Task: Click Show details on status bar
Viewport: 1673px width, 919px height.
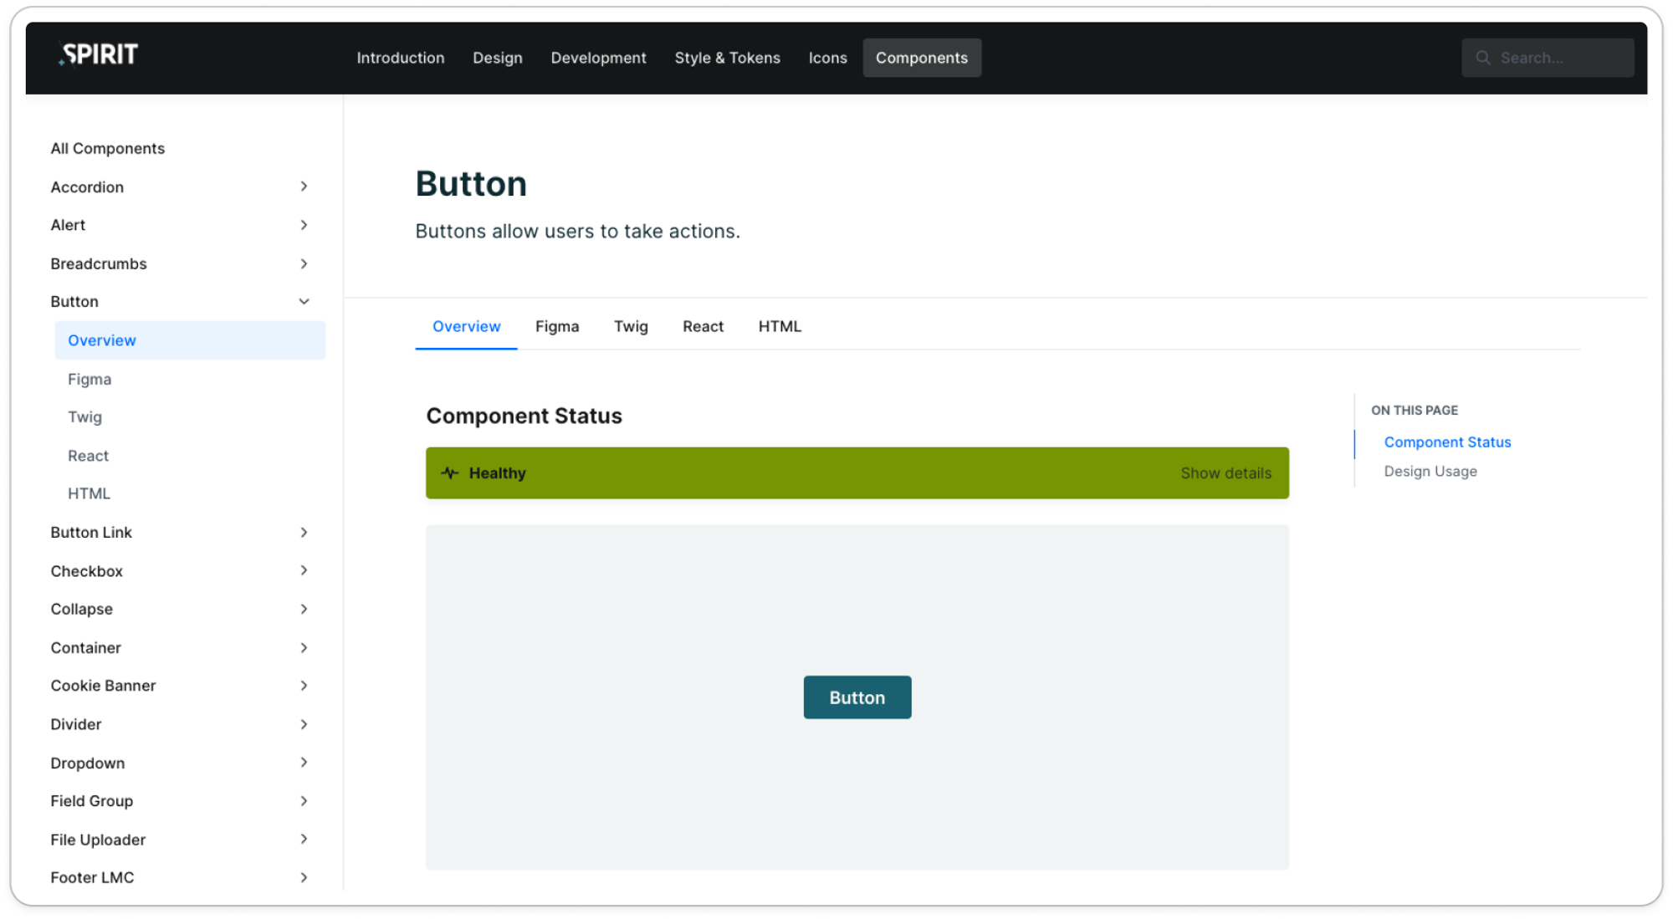Action: coord(1225,473)
